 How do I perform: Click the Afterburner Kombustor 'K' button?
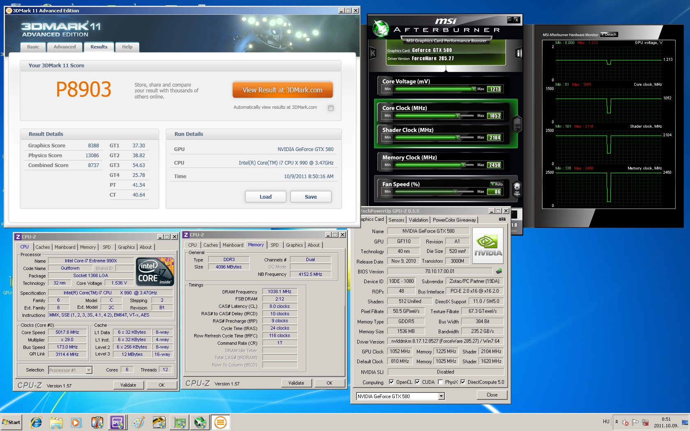tap(373, 53)
